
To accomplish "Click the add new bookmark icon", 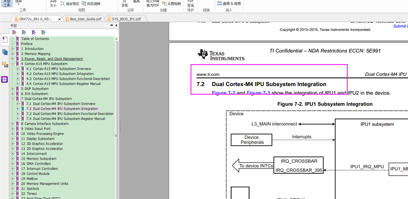I will (x=24, y=32).
